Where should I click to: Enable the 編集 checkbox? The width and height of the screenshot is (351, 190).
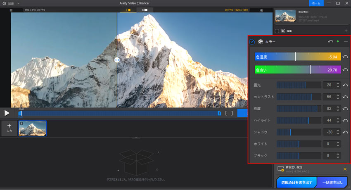tap(277, 31)
